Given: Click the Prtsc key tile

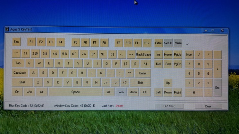Looking at the screenshot, I should (x=158, y=43).
